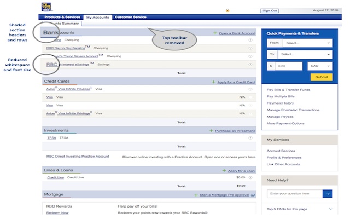Click the payment amount input field
The height and width of the screenshot is (219, 350).
tap(289, 66)
